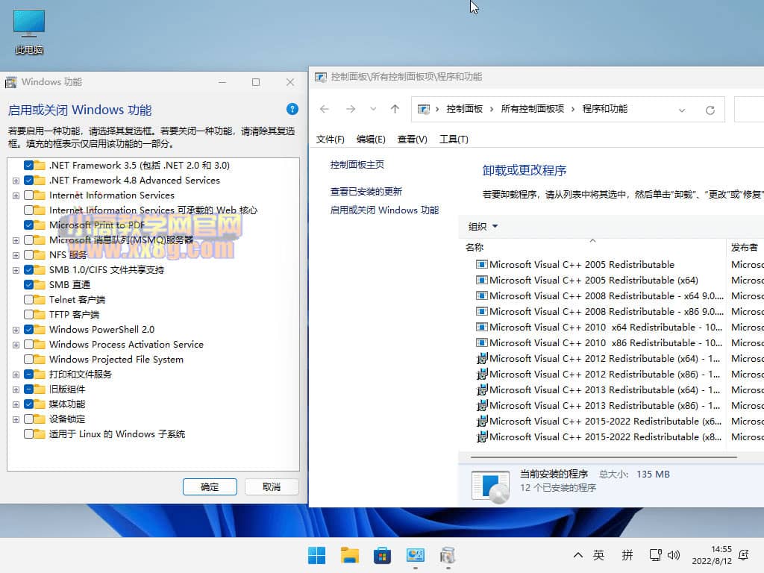Click the 确定 button
This screenshot has width=764, height=573.
click(210, 486)
